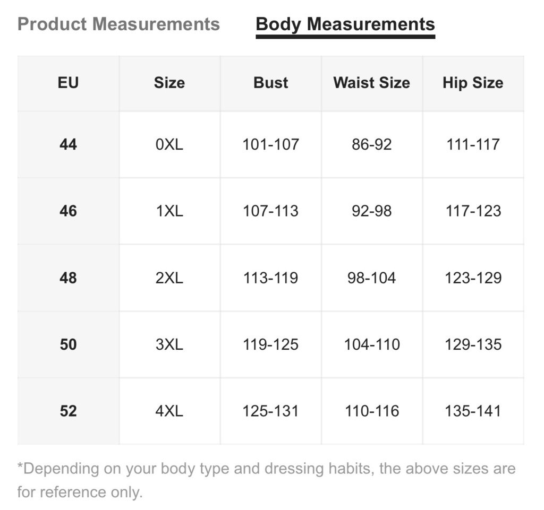This screenshot has width=544, height=510.
Task: Click the Bust column header
Action: (x=270, y=82)
